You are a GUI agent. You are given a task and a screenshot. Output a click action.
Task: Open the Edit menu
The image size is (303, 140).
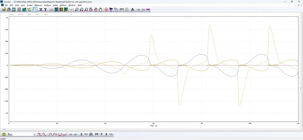12,5
